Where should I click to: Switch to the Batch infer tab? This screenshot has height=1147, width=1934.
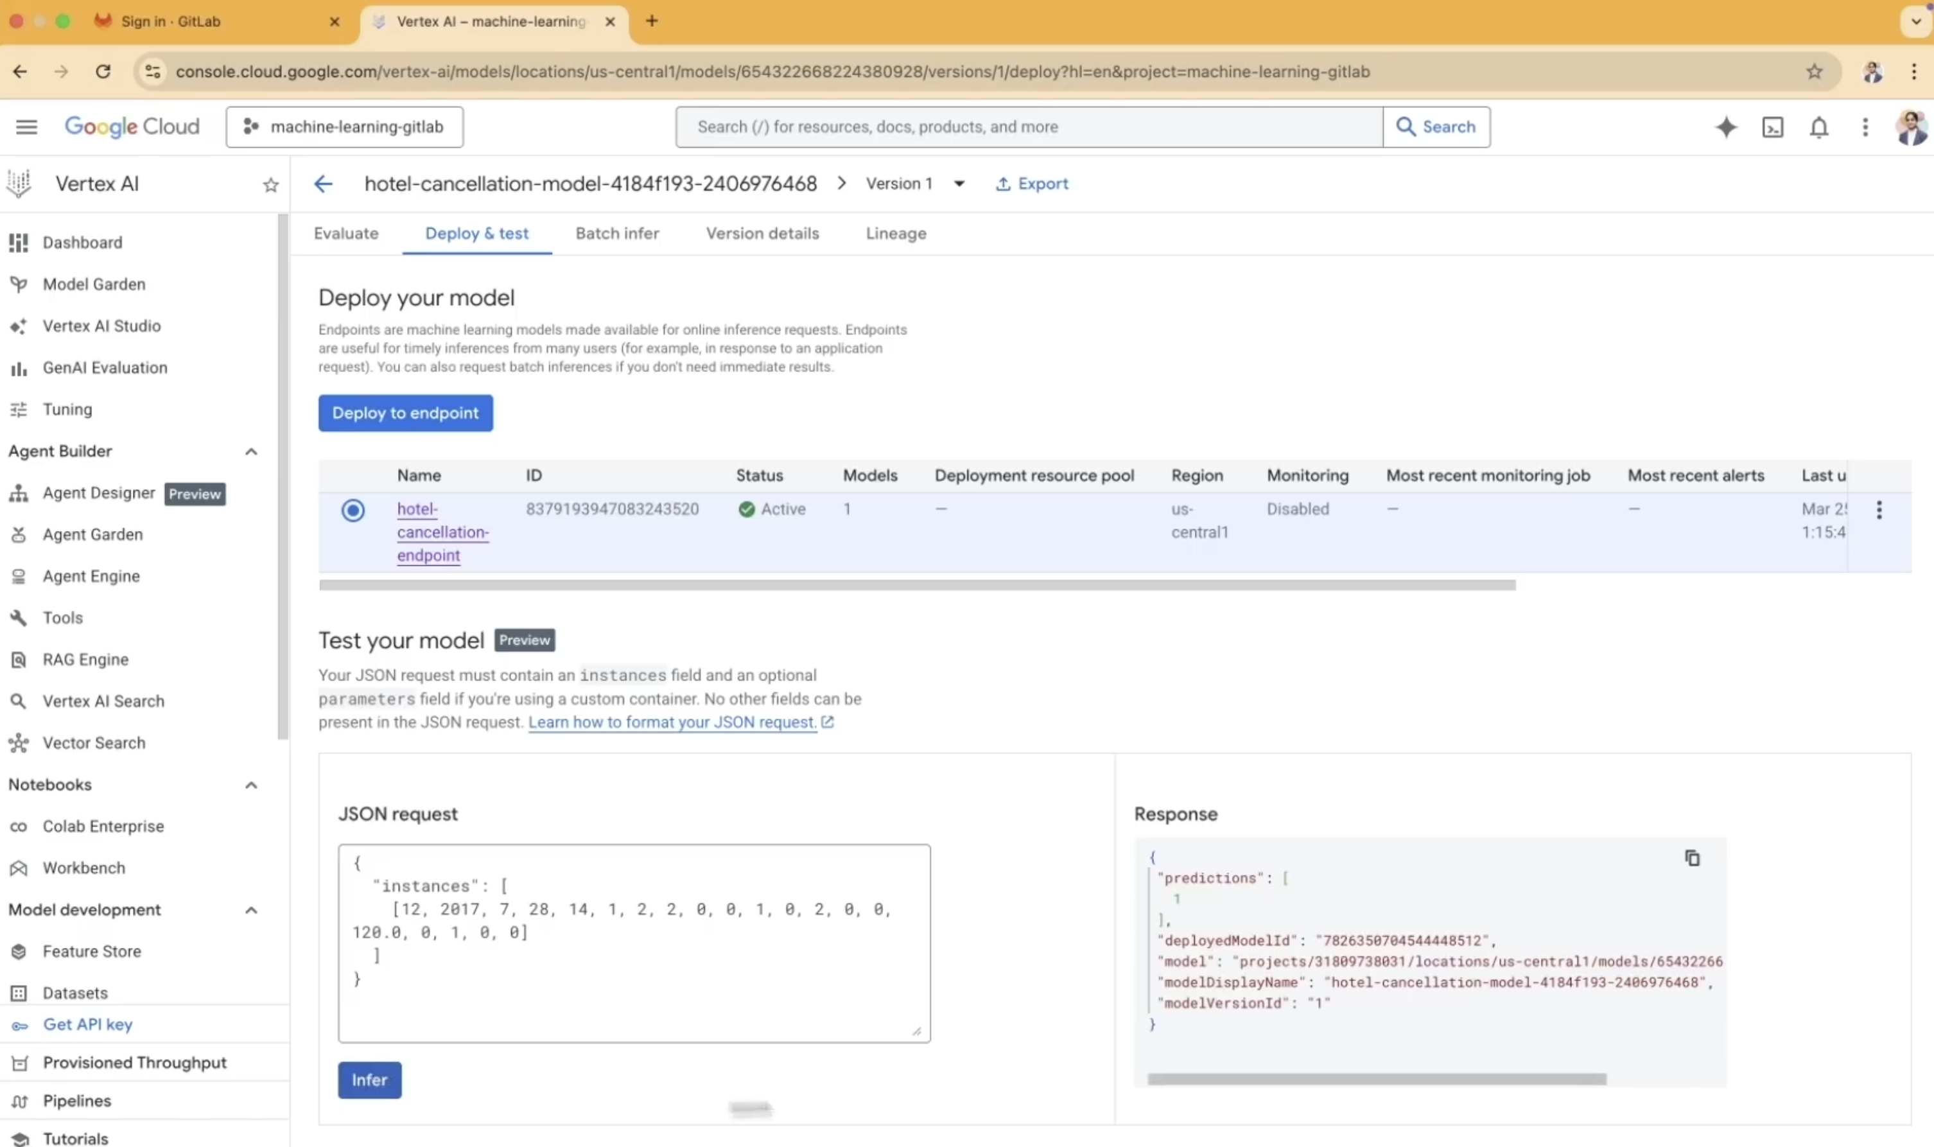coord(616,233)
